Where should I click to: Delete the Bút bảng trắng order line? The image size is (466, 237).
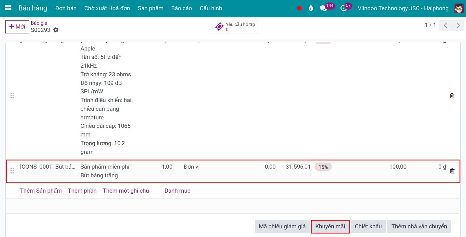[452, 171]
